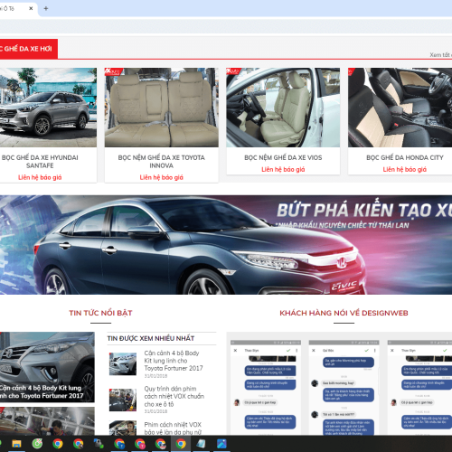Open the Quy trình dán phim news thumbnail
452x452 pixels.
click(123, 400)
